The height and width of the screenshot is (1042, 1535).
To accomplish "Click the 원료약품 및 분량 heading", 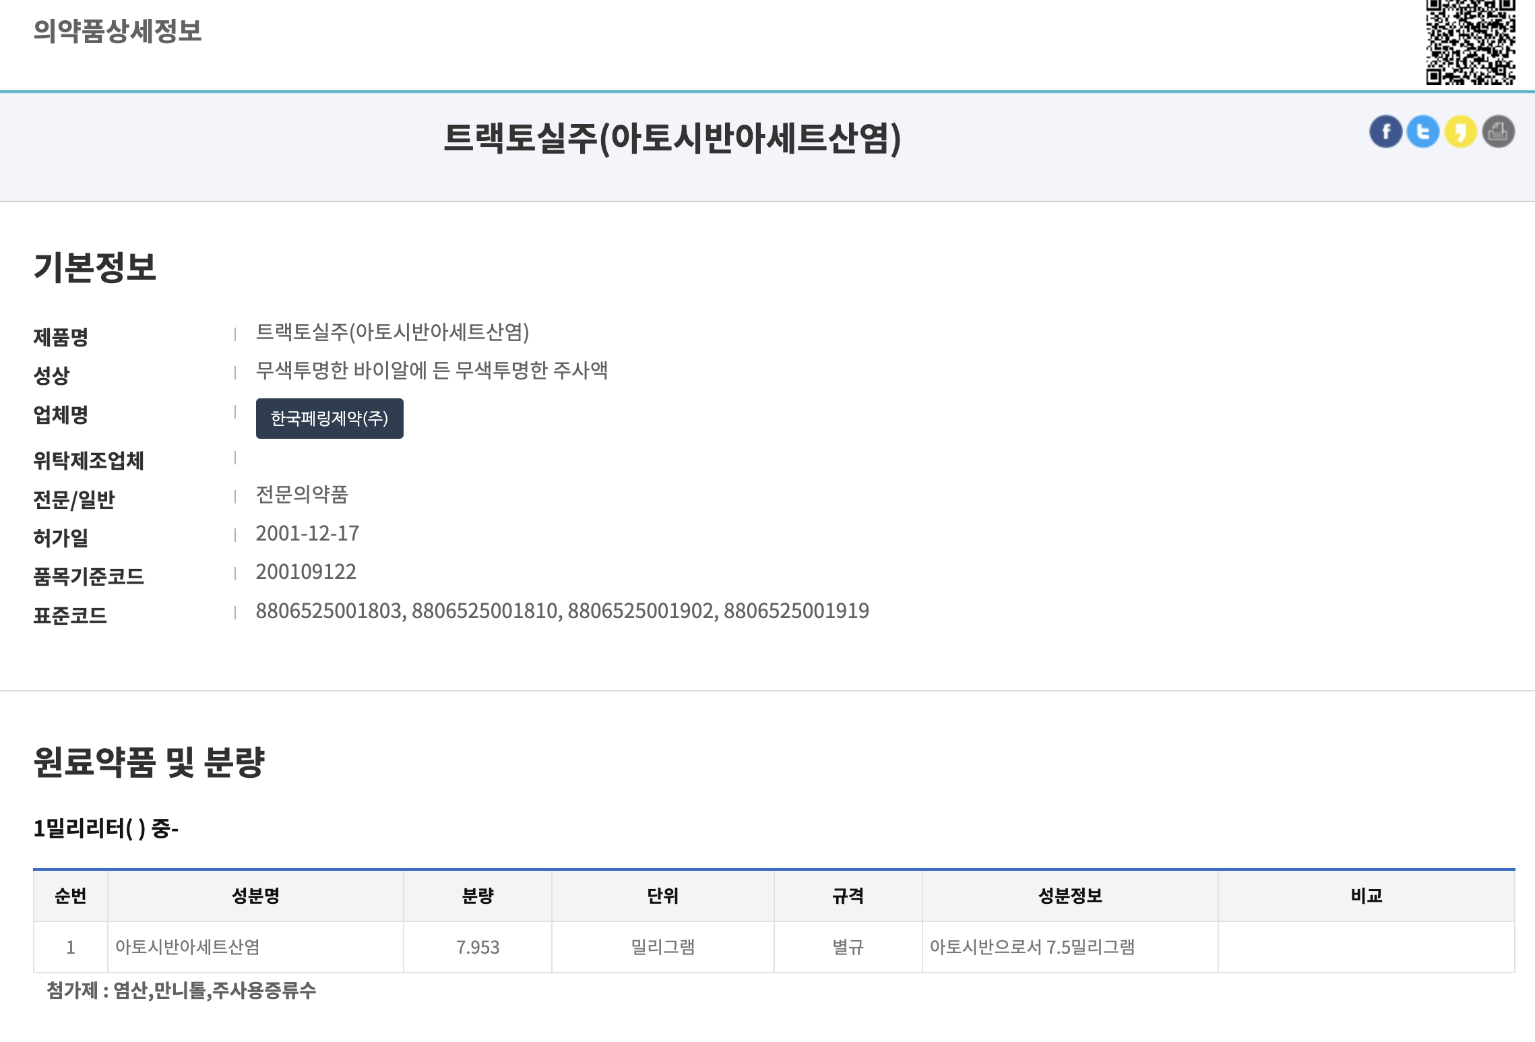I will [x=149, y=762].
